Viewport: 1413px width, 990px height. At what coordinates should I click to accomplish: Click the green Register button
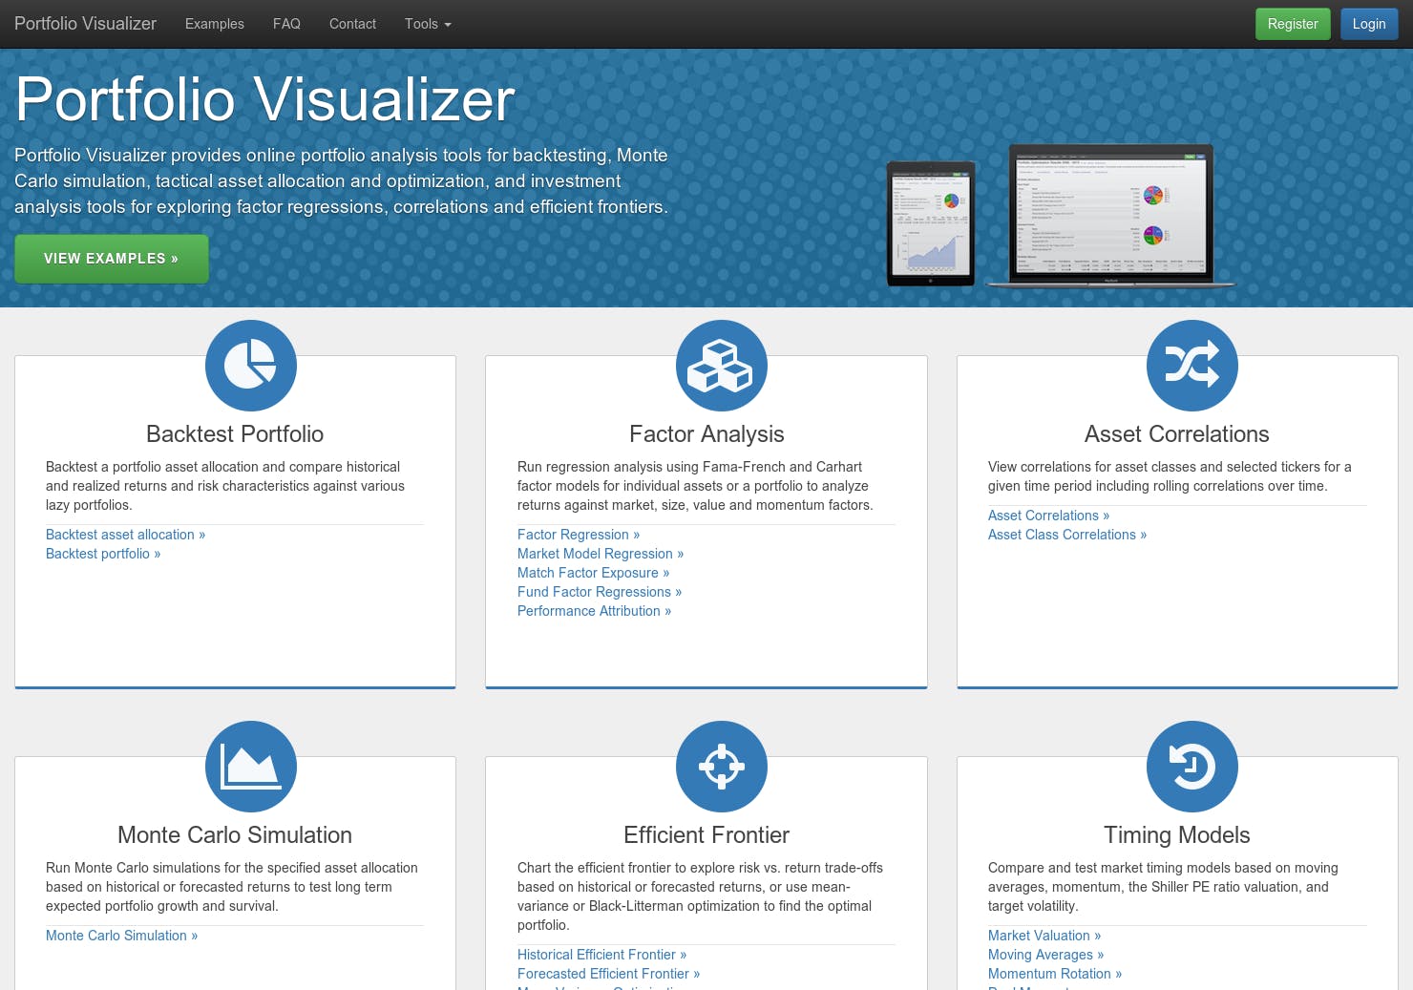pos(1293,24)
